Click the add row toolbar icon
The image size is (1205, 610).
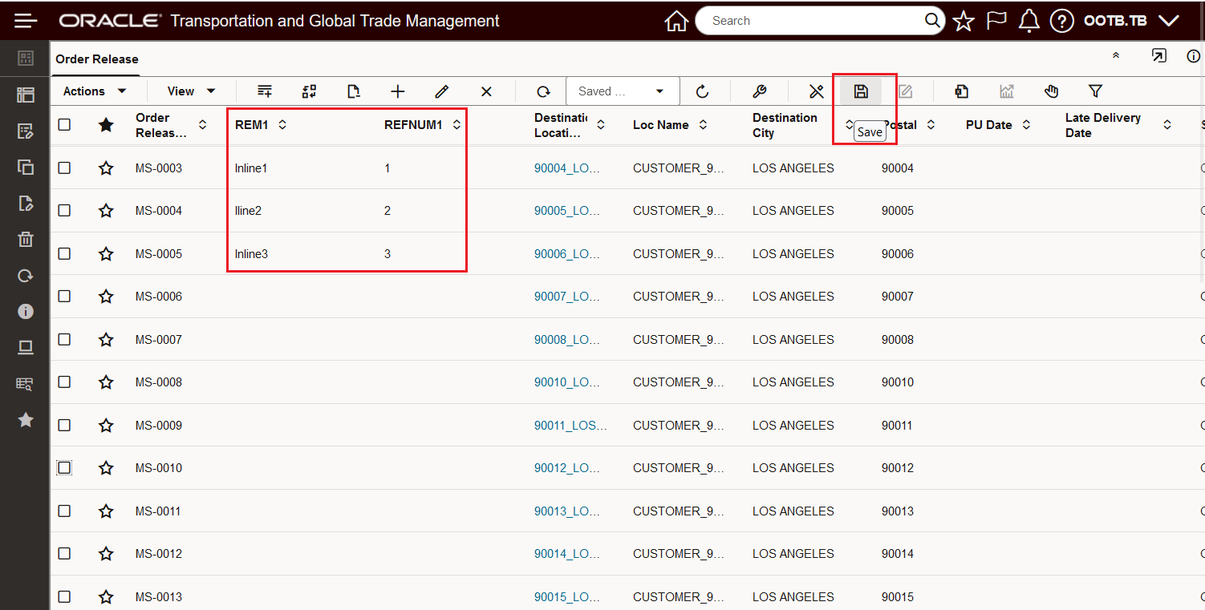point(265,91)
